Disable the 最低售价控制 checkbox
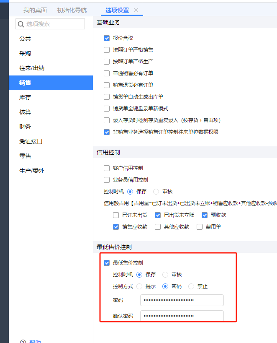The width and height of the screenshot is (277, 343). pyautogui.click(x=107, y=263)
